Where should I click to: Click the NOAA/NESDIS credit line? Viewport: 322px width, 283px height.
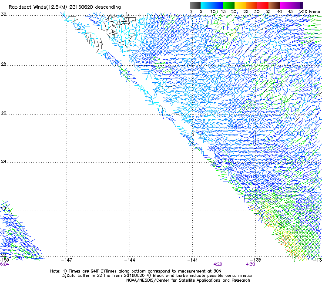(x=188, y=280)
